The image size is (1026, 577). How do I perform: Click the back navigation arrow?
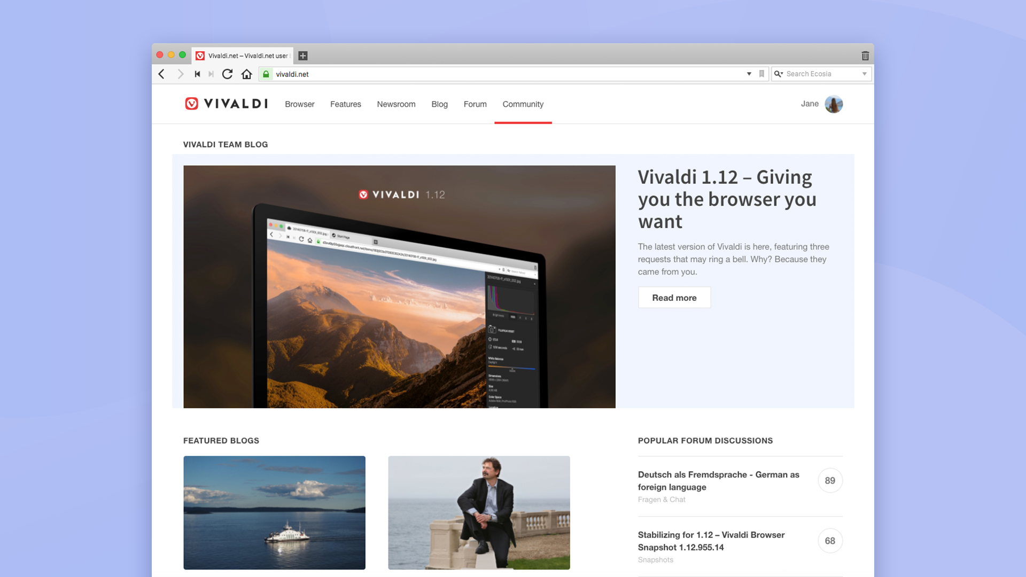162,74
